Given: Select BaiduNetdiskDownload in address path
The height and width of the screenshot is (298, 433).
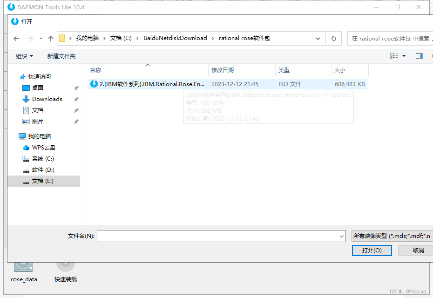Looking at the screenshot, I should (x=175, y=38).
